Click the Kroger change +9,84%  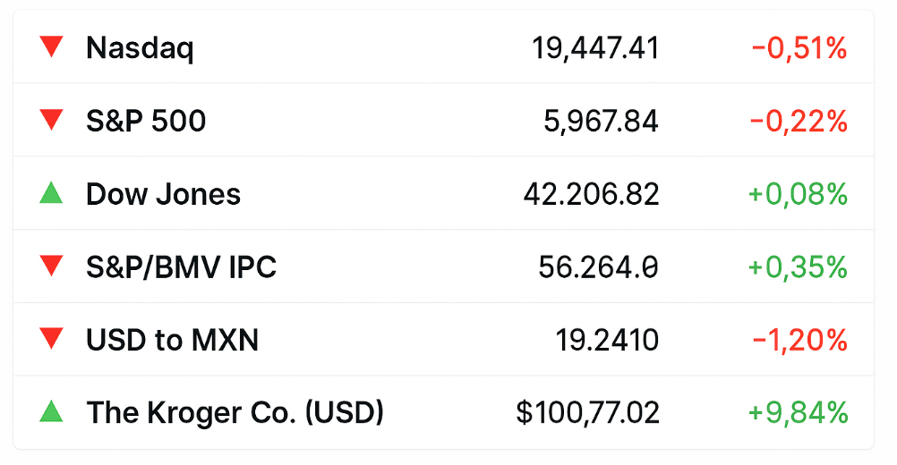pyautogui.click(x=798, y=412)
